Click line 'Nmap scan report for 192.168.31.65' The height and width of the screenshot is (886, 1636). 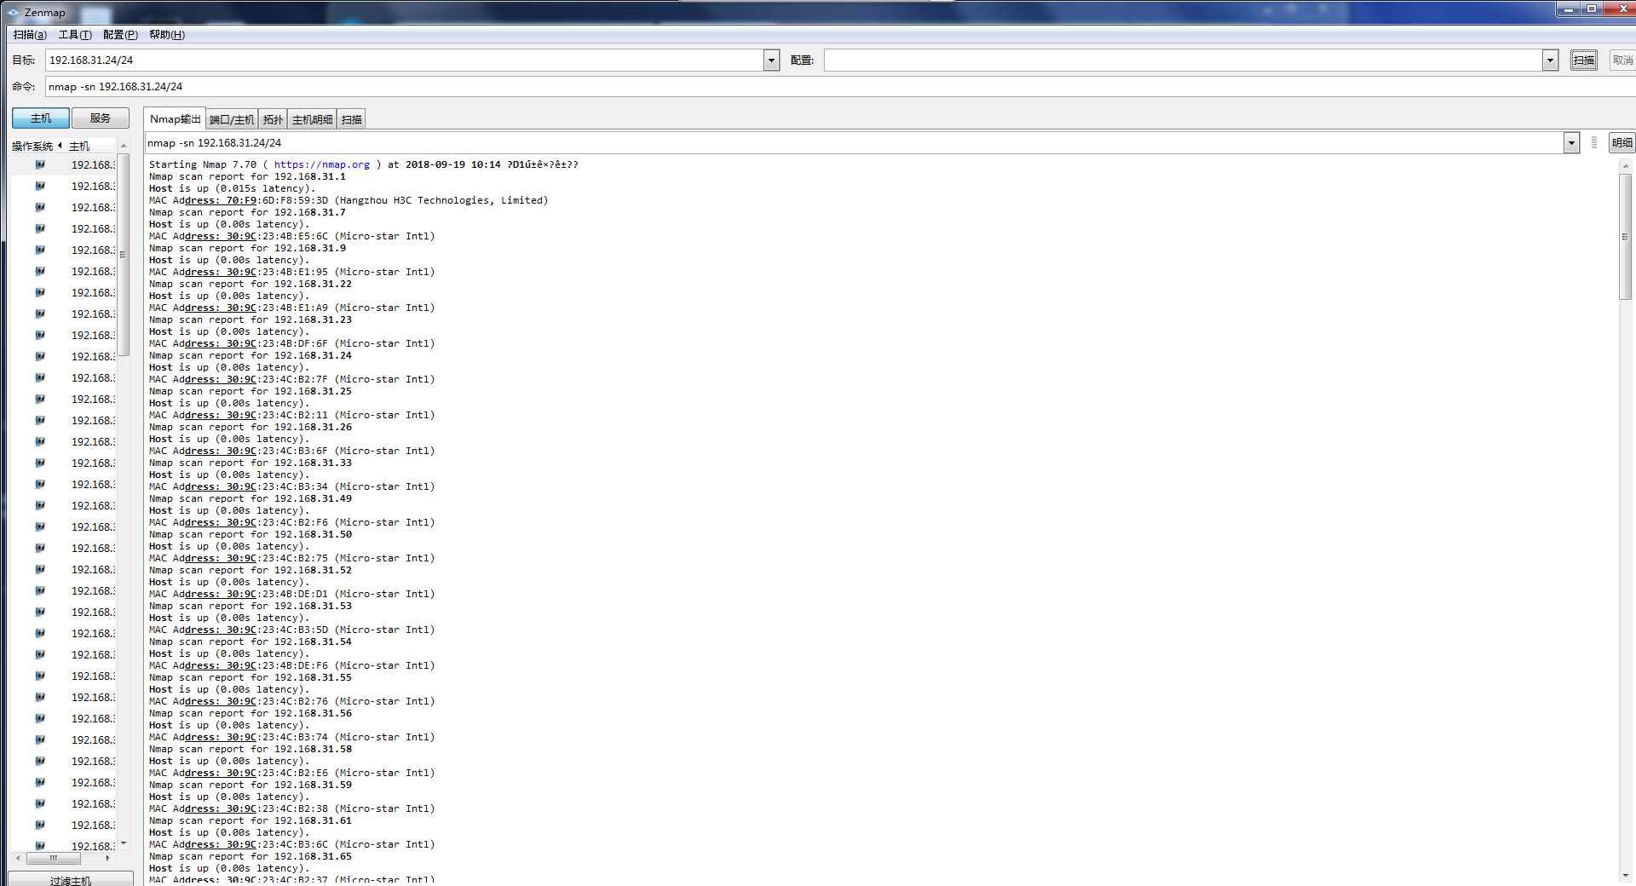[x=251, y=857]
